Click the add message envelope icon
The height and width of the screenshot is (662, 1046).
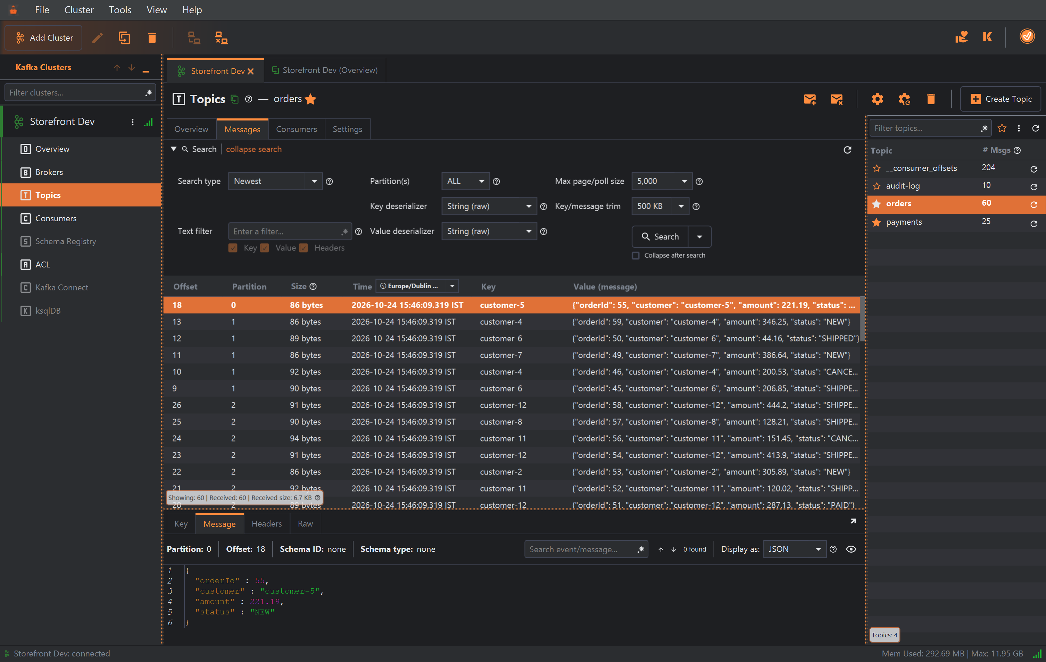tap(810, 99)
